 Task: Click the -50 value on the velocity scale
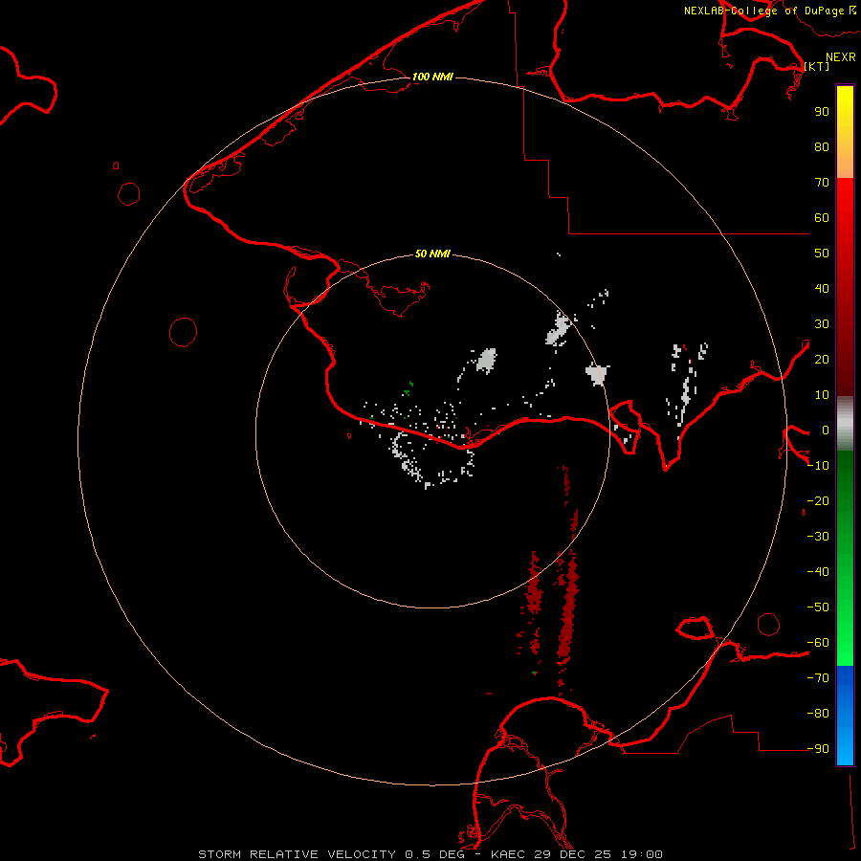click(x=818, y=607)
